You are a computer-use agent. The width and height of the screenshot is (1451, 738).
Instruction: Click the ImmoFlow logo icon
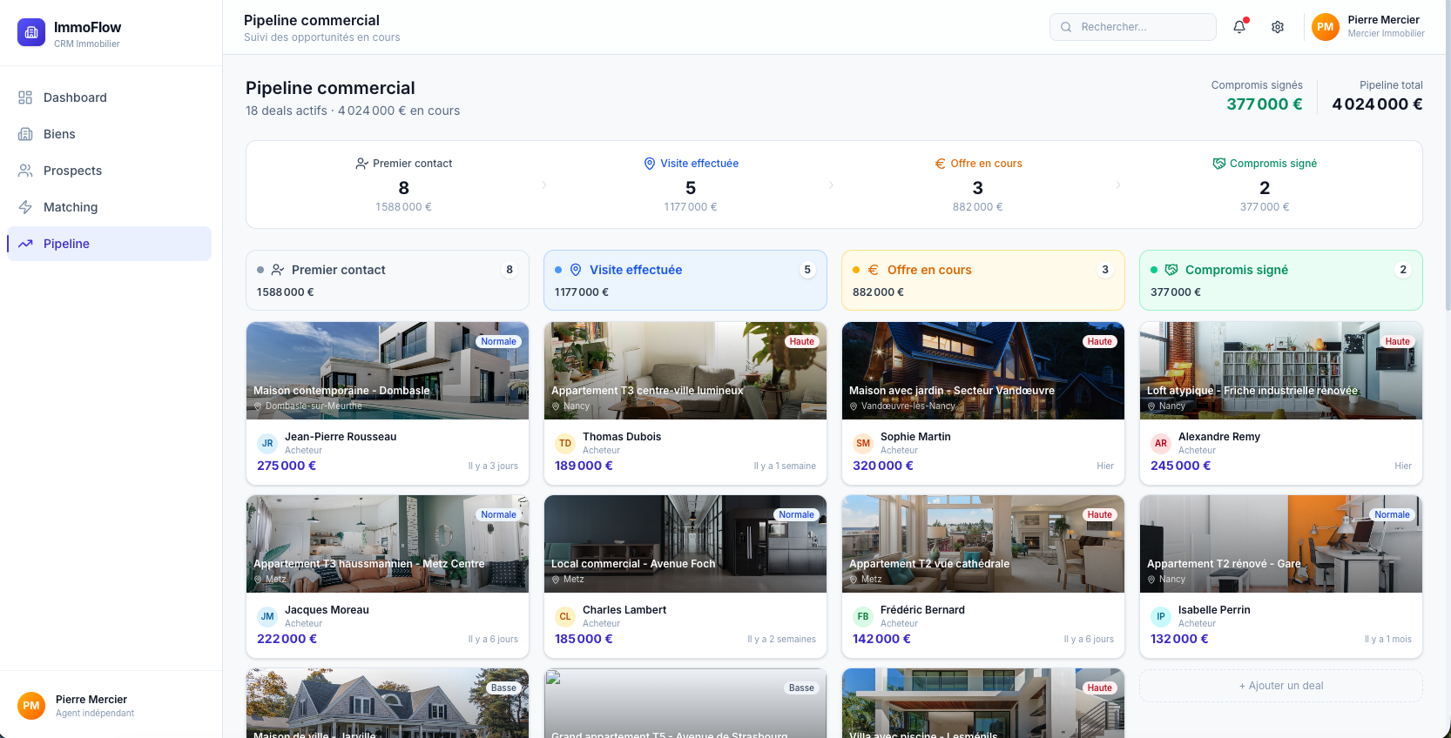[x=31, y=32]
